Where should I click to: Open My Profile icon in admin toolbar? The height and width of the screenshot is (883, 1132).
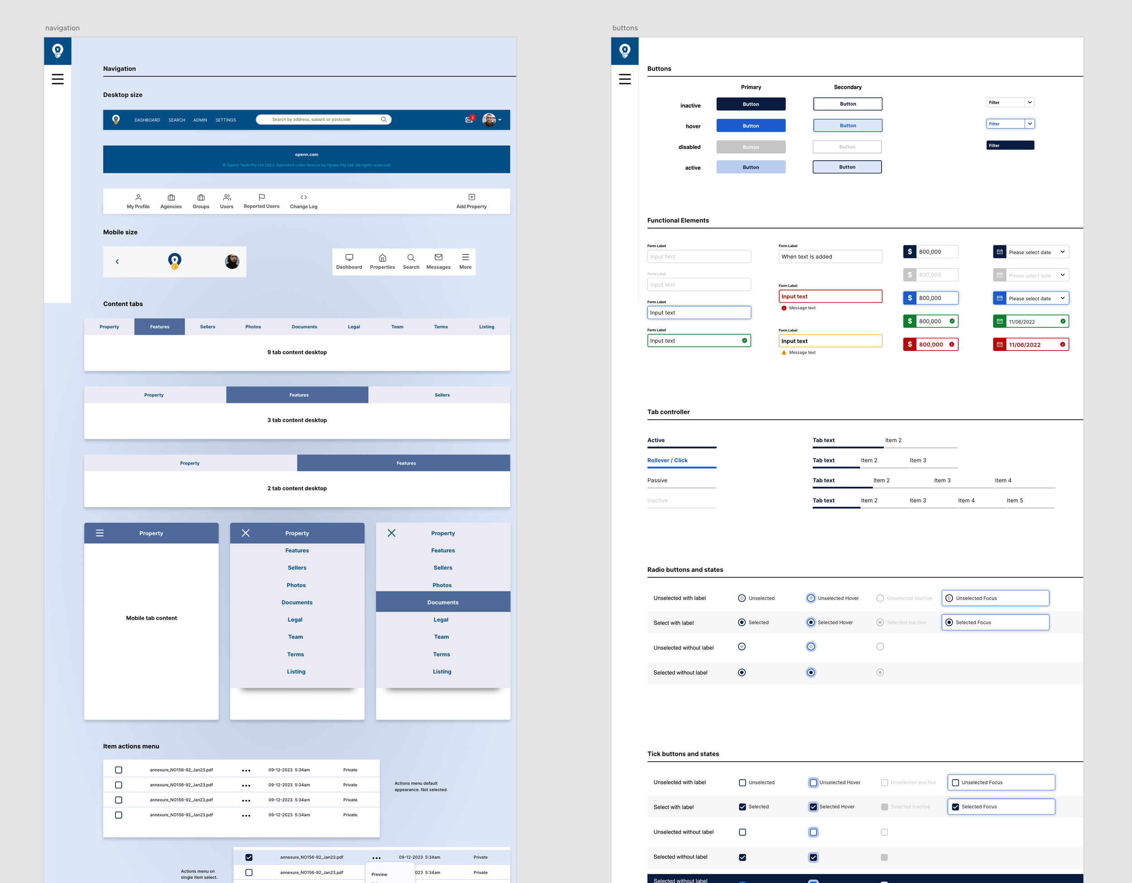pos(139,197)
